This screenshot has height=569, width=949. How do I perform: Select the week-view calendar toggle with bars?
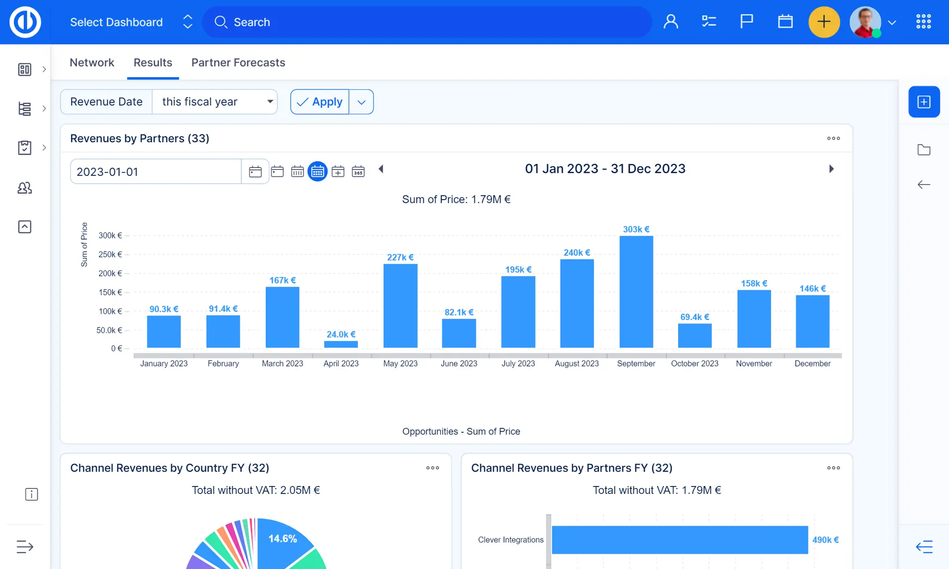297,171
